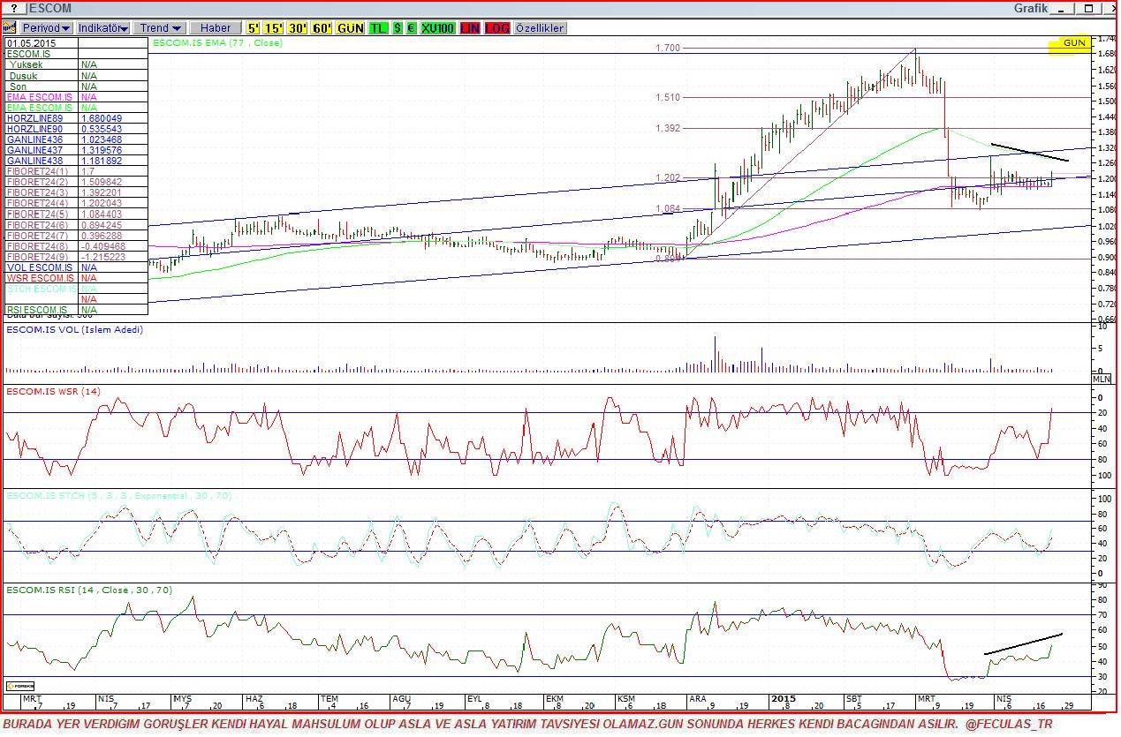1121x737 pixels.
Task: Select the HORZLINE89 row in data panel
Action: [x=41, y=118]
